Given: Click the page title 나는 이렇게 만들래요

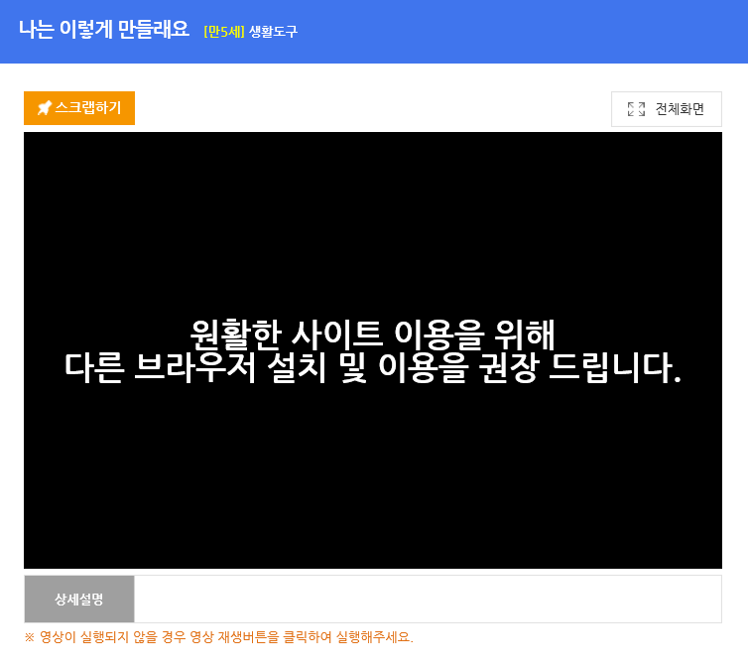Looking at the screenshot, I should [x=104, y=30].
